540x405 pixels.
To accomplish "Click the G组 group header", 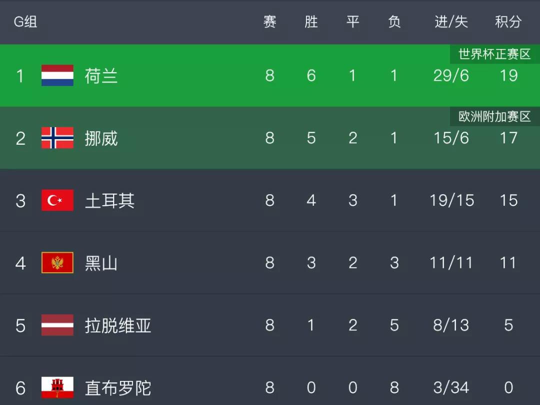I will [25, 22].
